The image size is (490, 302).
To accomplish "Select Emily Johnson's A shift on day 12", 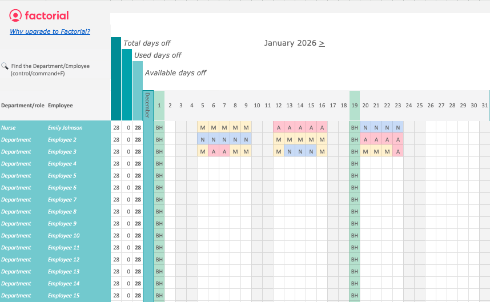I will pos(279,128).
